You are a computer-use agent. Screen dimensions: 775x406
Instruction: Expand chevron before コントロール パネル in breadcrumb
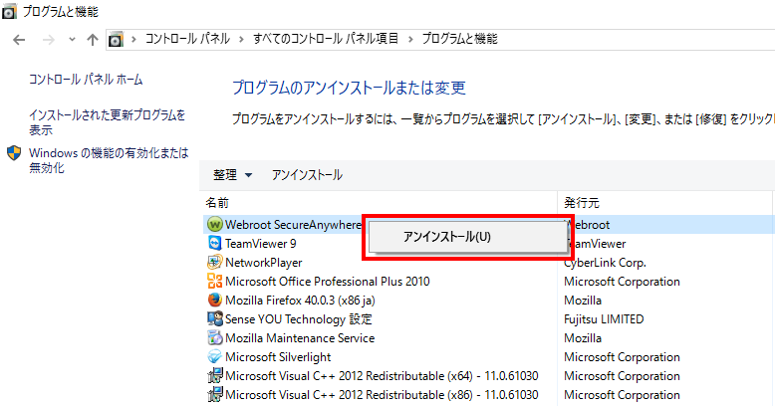[x=133, y=39]
